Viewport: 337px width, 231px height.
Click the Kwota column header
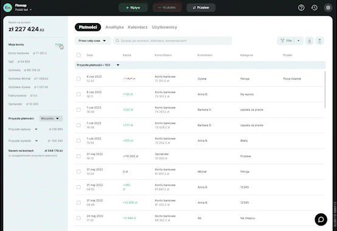(127, 55)
